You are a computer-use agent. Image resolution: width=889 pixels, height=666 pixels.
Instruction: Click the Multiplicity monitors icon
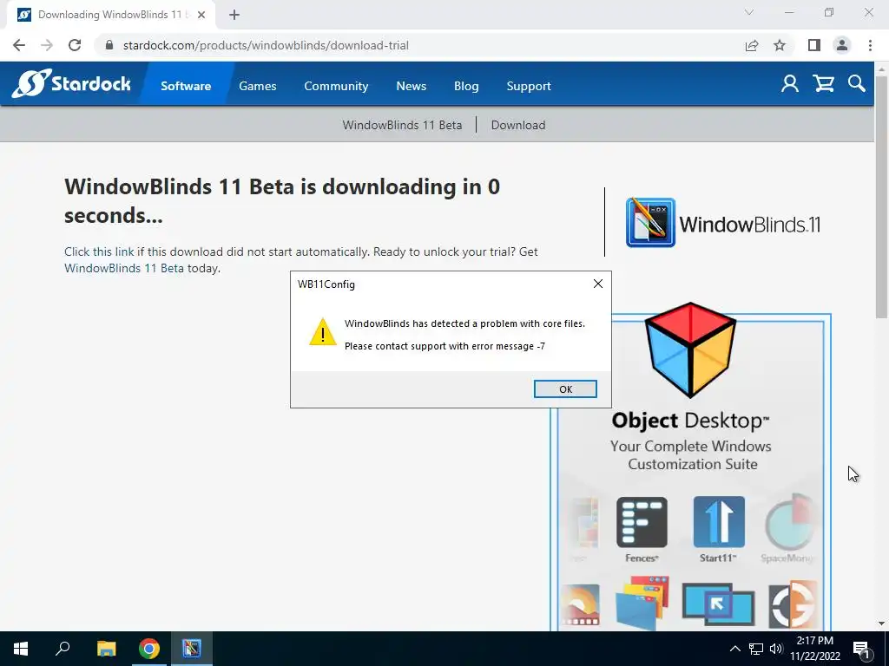tap(718, 604)
